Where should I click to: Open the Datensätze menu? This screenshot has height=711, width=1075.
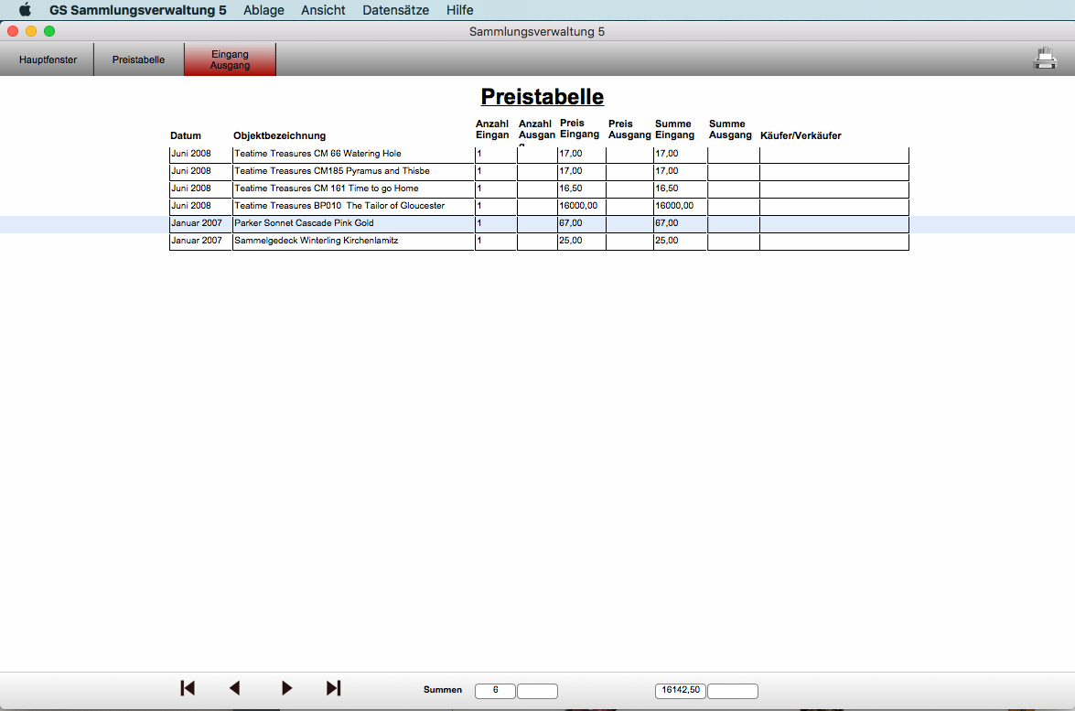point(395,10)
